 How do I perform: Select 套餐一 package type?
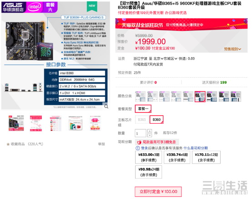point(143,109)
